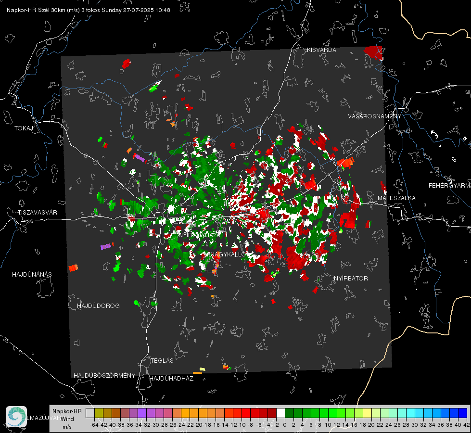
Task: Select the white zero-velocity swatch in legend
Action: pyautogui.click(x=280, y=413)
